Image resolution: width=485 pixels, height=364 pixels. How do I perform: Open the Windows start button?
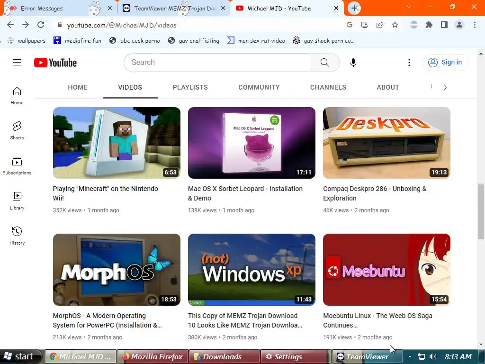pos(20,356)
